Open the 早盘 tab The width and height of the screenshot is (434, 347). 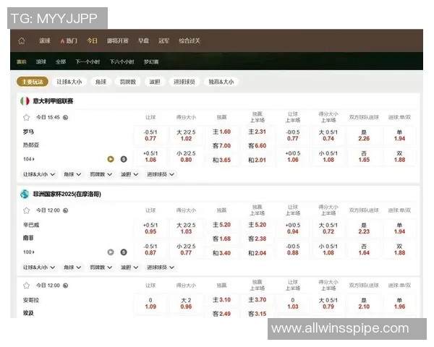point(143,41)
